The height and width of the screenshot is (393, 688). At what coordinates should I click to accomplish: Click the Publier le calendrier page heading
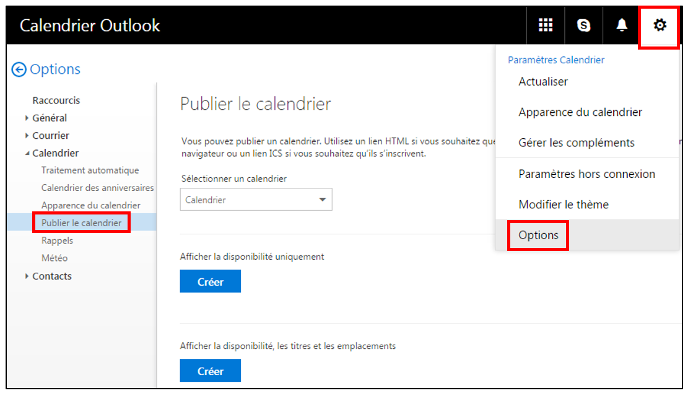[255, 104]
